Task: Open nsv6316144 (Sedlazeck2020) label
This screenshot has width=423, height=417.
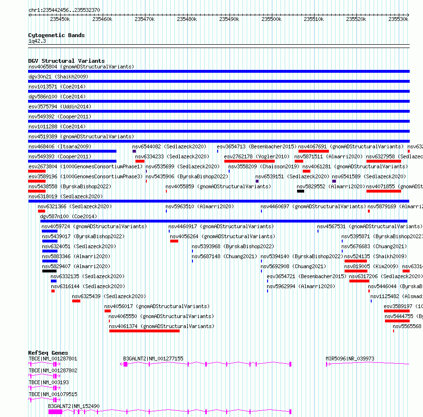Action: point(88,286)
